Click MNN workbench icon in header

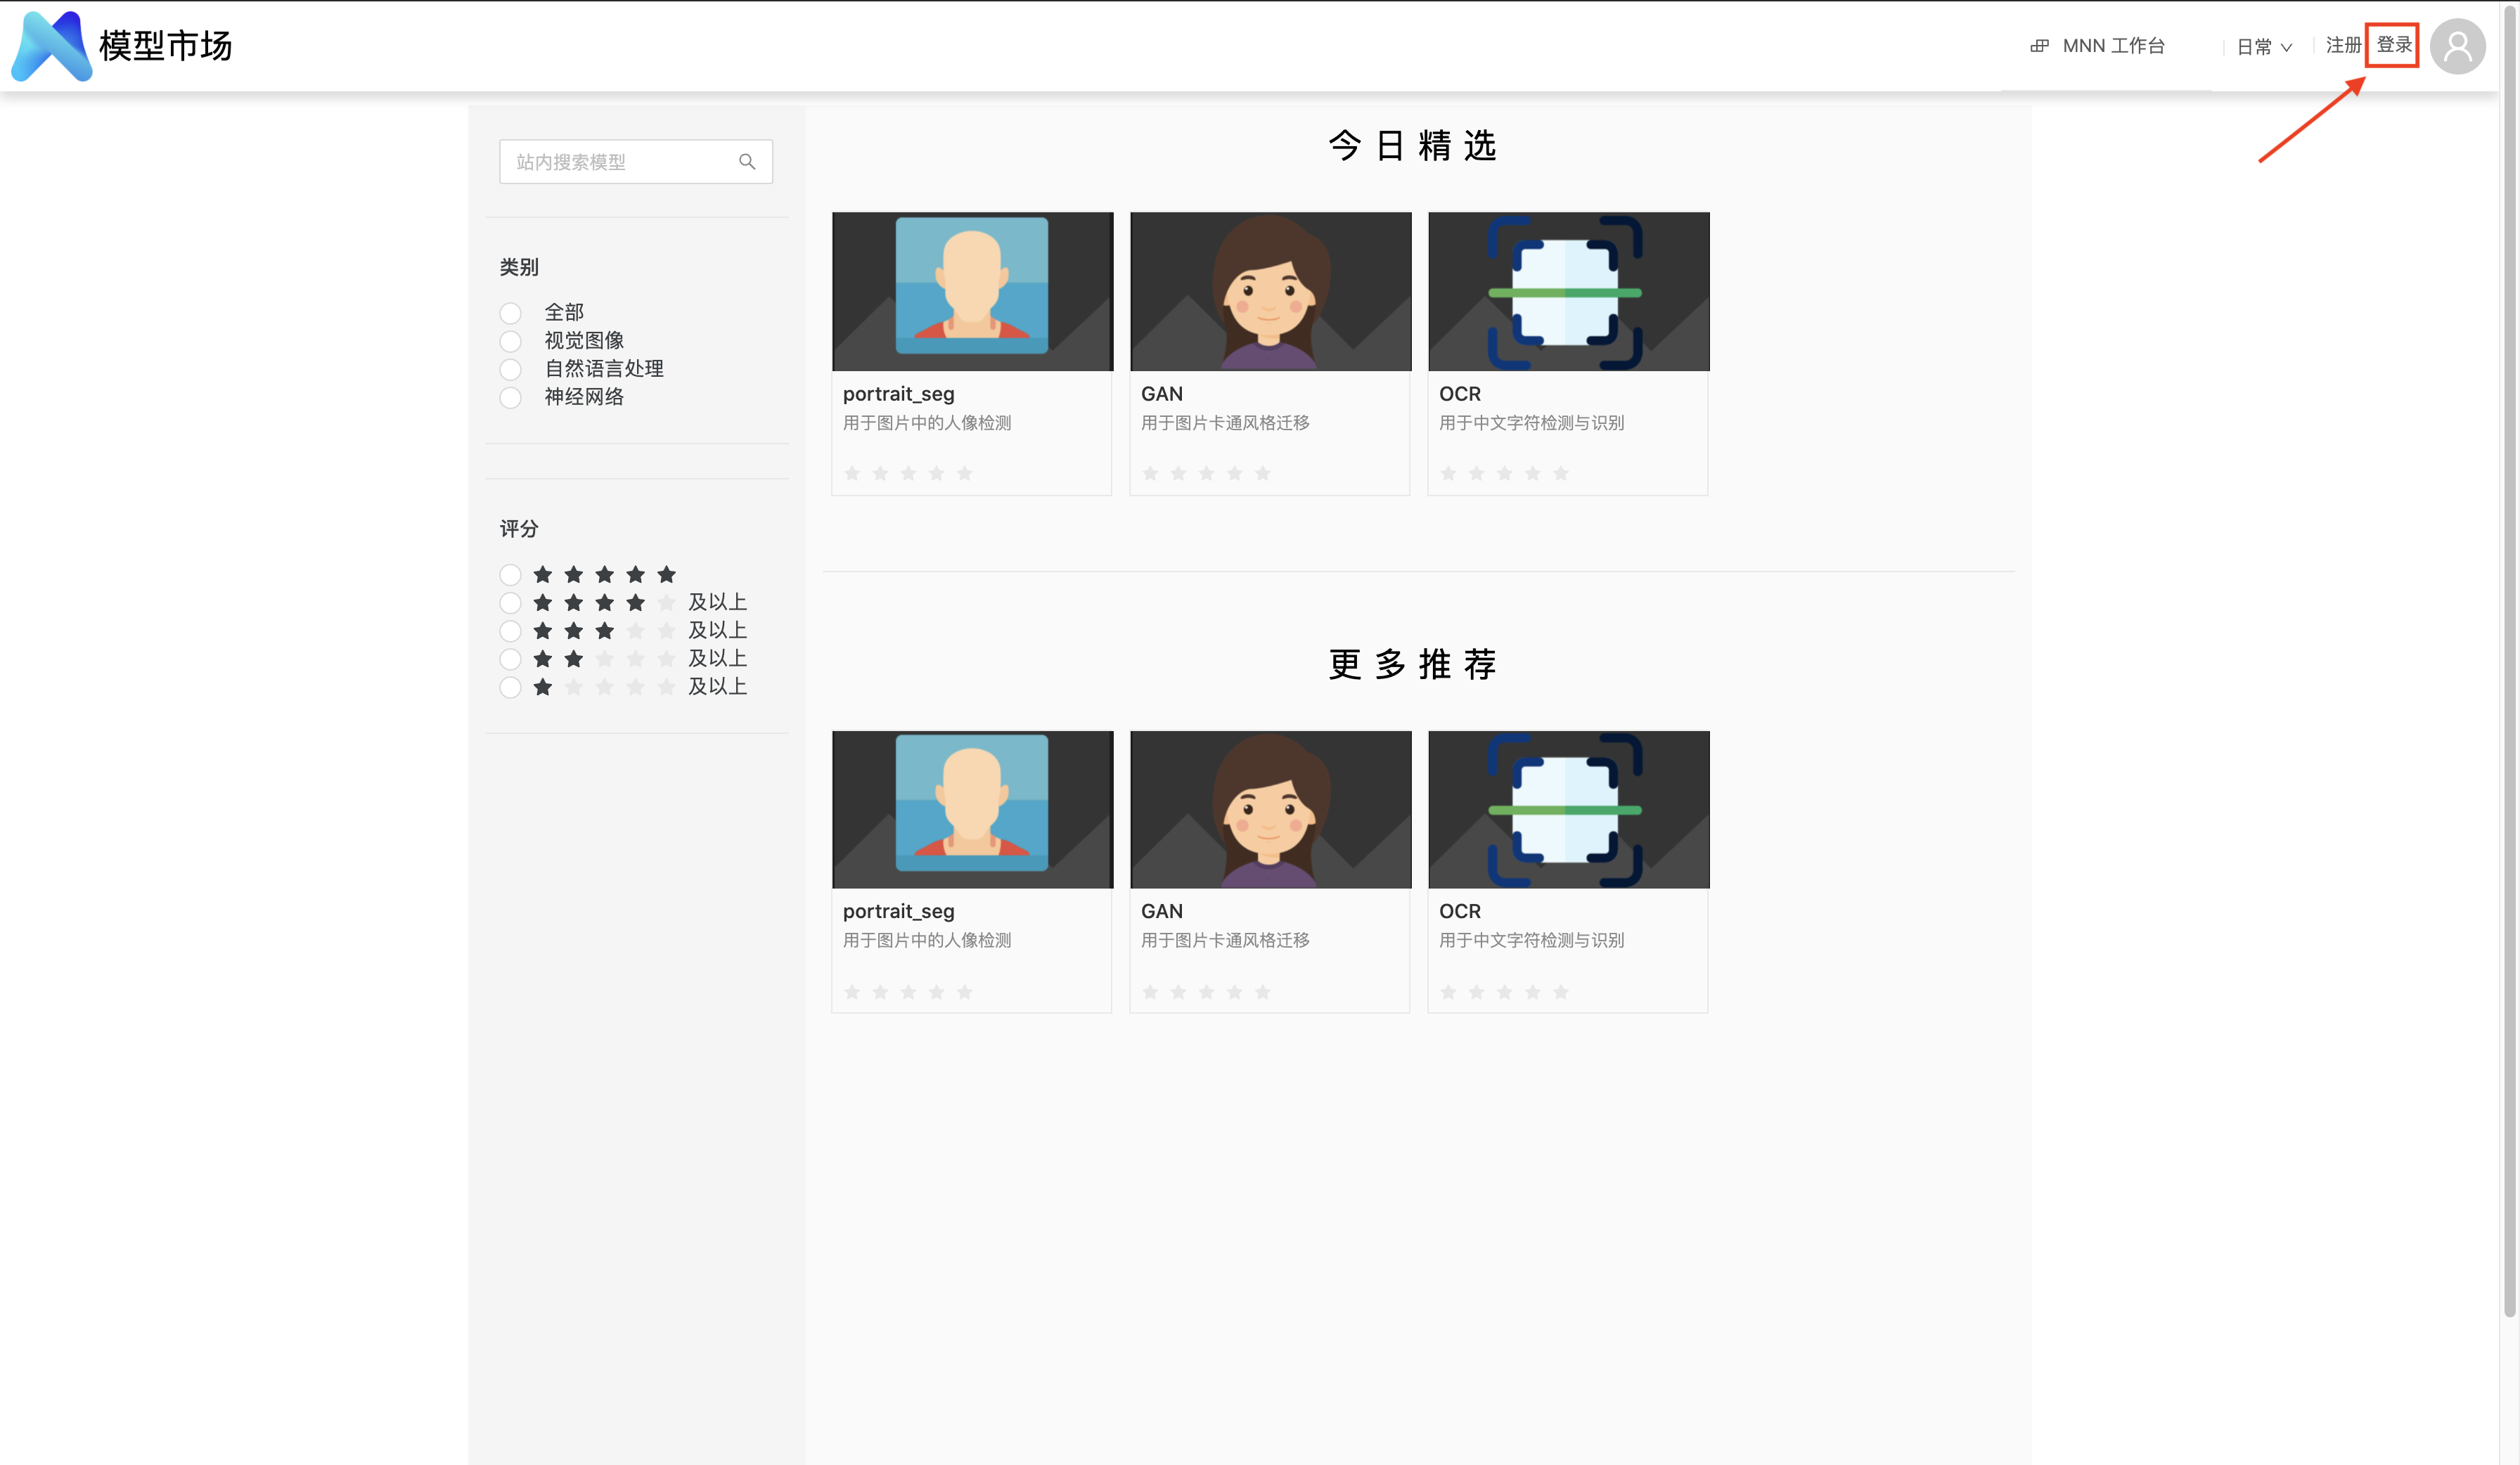(x=2039, y=46)
